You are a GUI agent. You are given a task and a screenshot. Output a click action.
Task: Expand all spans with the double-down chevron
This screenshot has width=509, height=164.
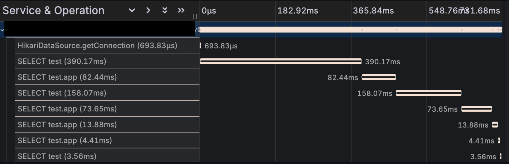coord(165,11)
